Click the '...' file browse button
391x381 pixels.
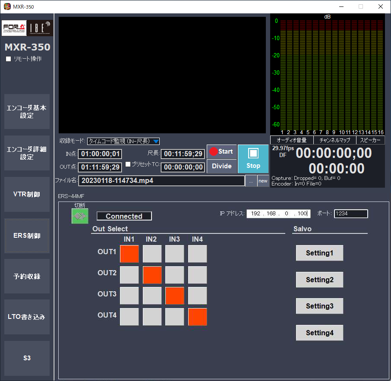pyautogui.click(x=251, y=181)
